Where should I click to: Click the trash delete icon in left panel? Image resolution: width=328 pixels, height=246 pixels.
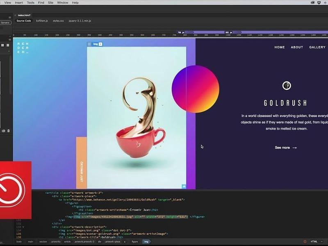point(9,131)
